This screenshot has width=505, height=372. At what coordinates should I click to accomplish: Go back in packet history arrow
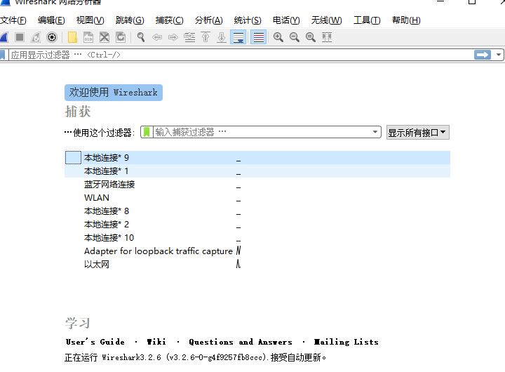(x=157, y=37)
